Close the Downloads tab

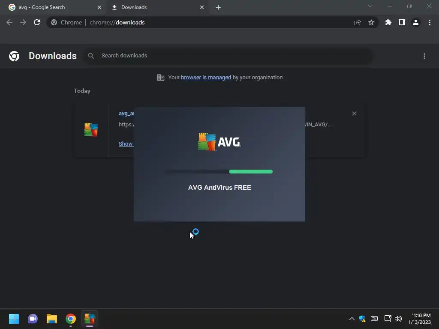click(202, 7)
